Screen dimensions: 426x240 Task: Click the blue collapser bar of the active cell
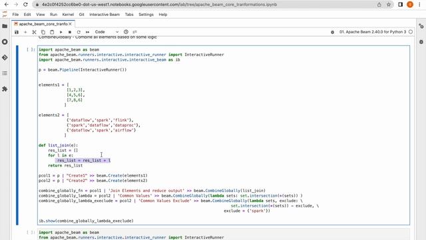coord(17,135)
